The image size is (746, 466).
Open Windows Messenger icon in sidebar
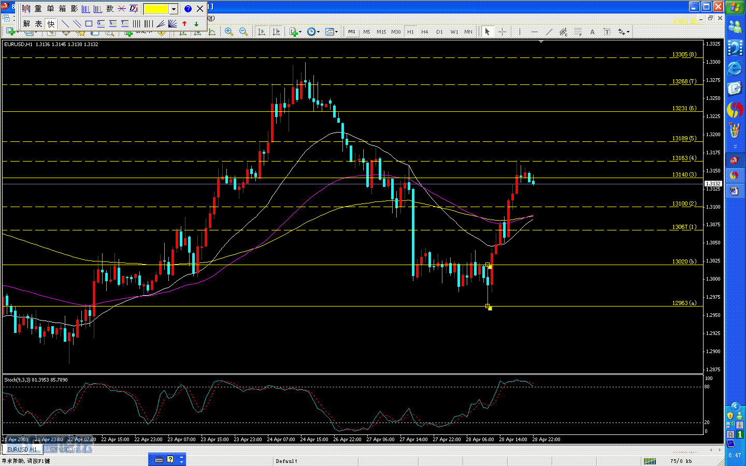click(735, 26)
